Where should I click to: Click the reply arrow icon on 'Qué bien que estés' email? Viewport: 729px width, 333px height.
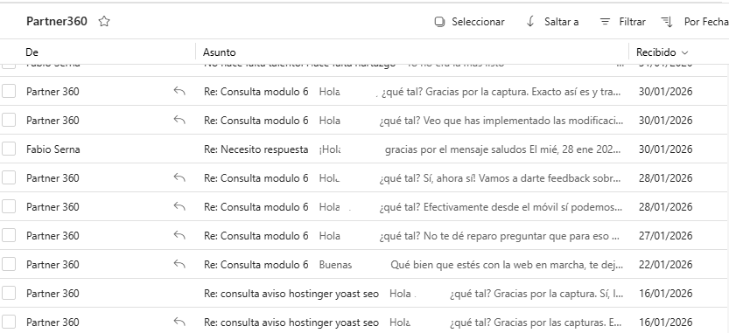pyautogui.click(x=179, y=264)
